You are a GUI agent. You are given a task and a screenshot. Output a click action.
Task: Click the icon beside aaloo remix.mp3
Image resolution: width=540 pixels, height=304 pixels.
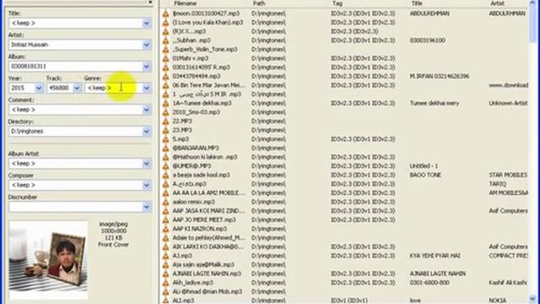[165, 202]
